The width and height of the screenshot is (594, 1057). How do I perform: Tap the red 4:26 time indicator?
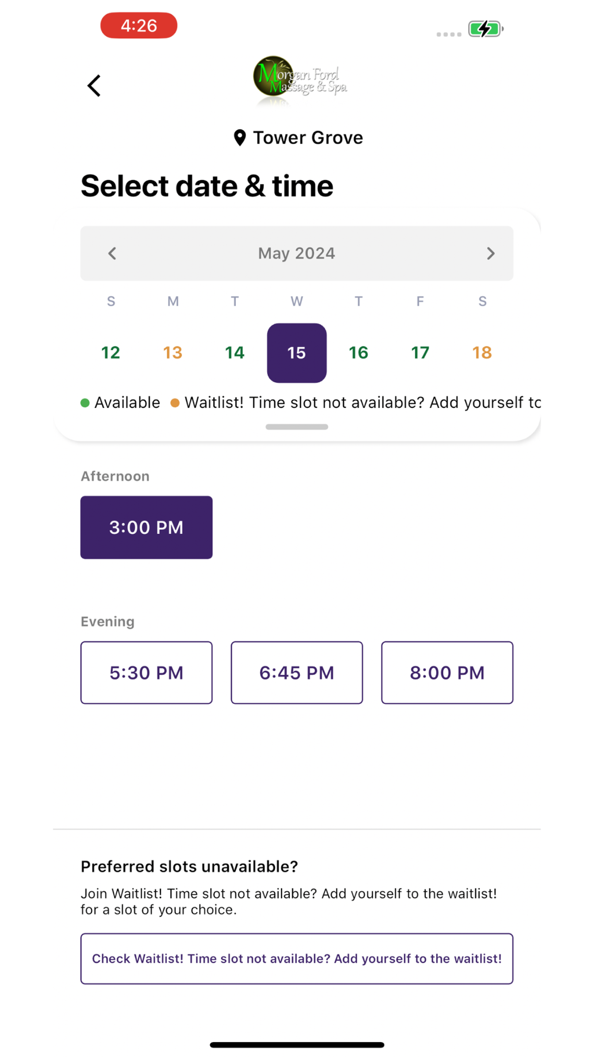click(x=139, y=26)
